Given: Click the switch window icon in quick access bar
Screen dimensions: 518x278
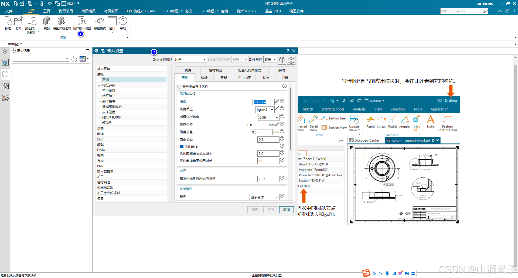Looking at the screenshot, I should pos(57,4).
